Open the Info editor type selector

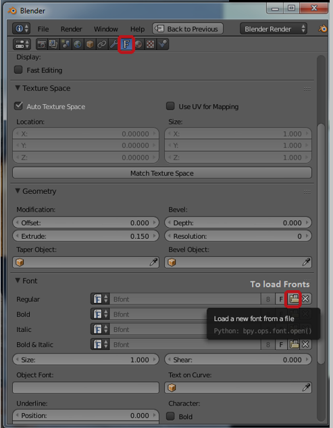point(21,28)
